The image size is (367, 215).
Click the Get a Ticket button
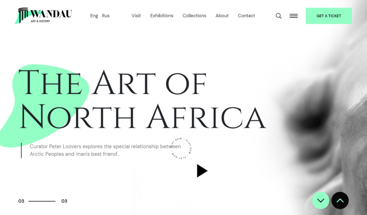tap(329, 16)
